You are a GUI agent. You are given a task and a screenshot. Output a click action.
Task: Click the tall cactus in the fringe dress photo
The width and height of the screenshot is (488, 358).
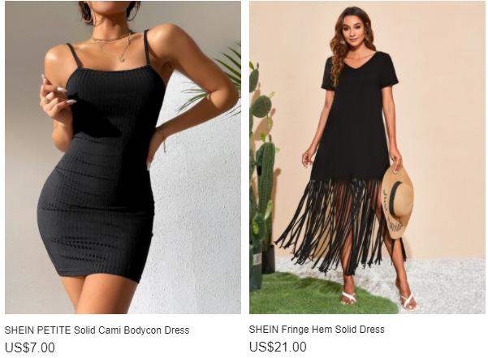pos(266,193)
